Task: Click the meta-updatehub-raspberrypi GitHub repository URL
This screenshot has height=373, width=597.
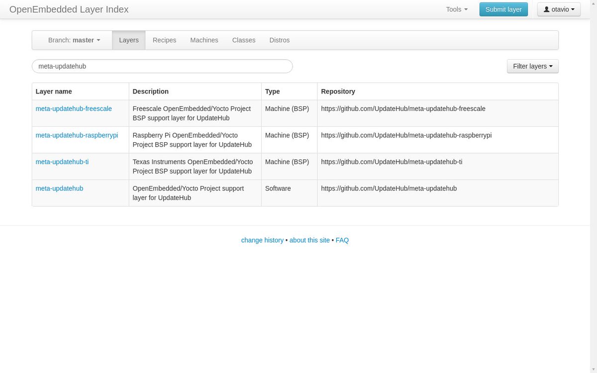Action: coord(406,135)
